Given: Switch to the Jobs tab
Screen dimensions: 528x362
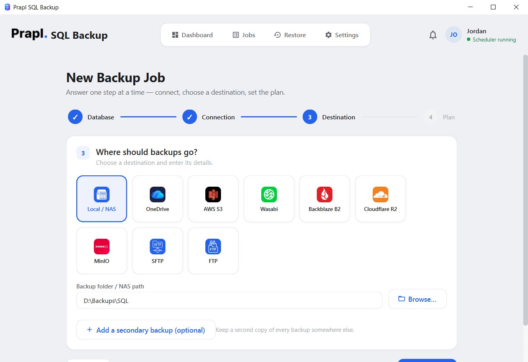Looking at the screenshot, I should point(244,35).
